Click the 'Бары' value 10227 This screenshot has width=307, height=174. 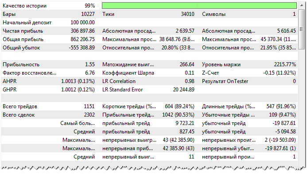point(88,14)
